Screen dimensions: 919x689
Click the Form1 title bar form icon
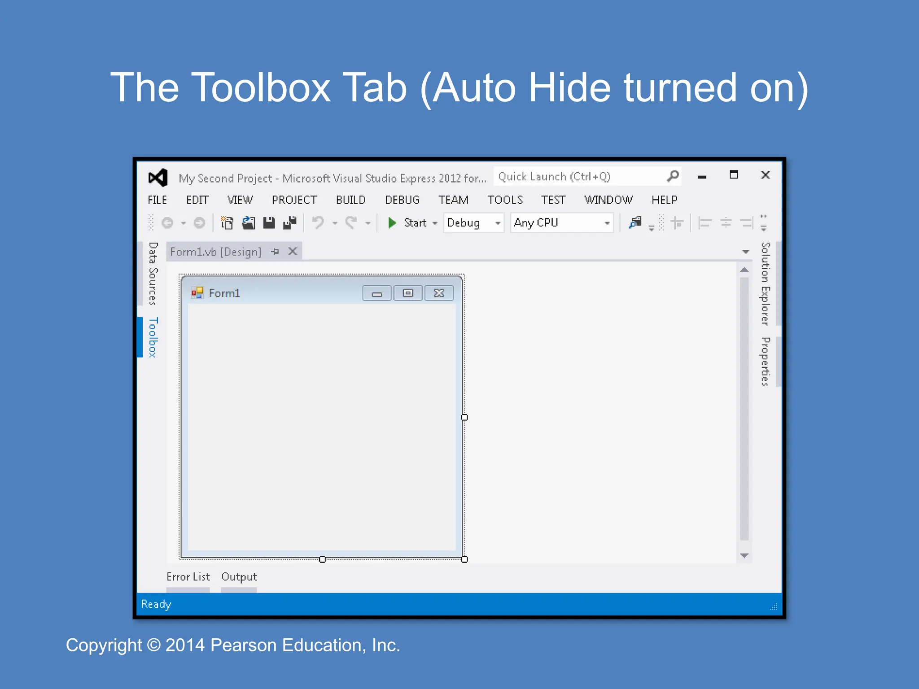point(197,293)
